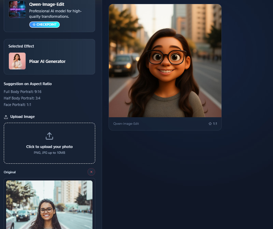This screenshot has height=229, width=273.
Task: Click the 'PNG, JPG up to 10MB' hint
Action: pyautogui.click(x=49, y=152)
